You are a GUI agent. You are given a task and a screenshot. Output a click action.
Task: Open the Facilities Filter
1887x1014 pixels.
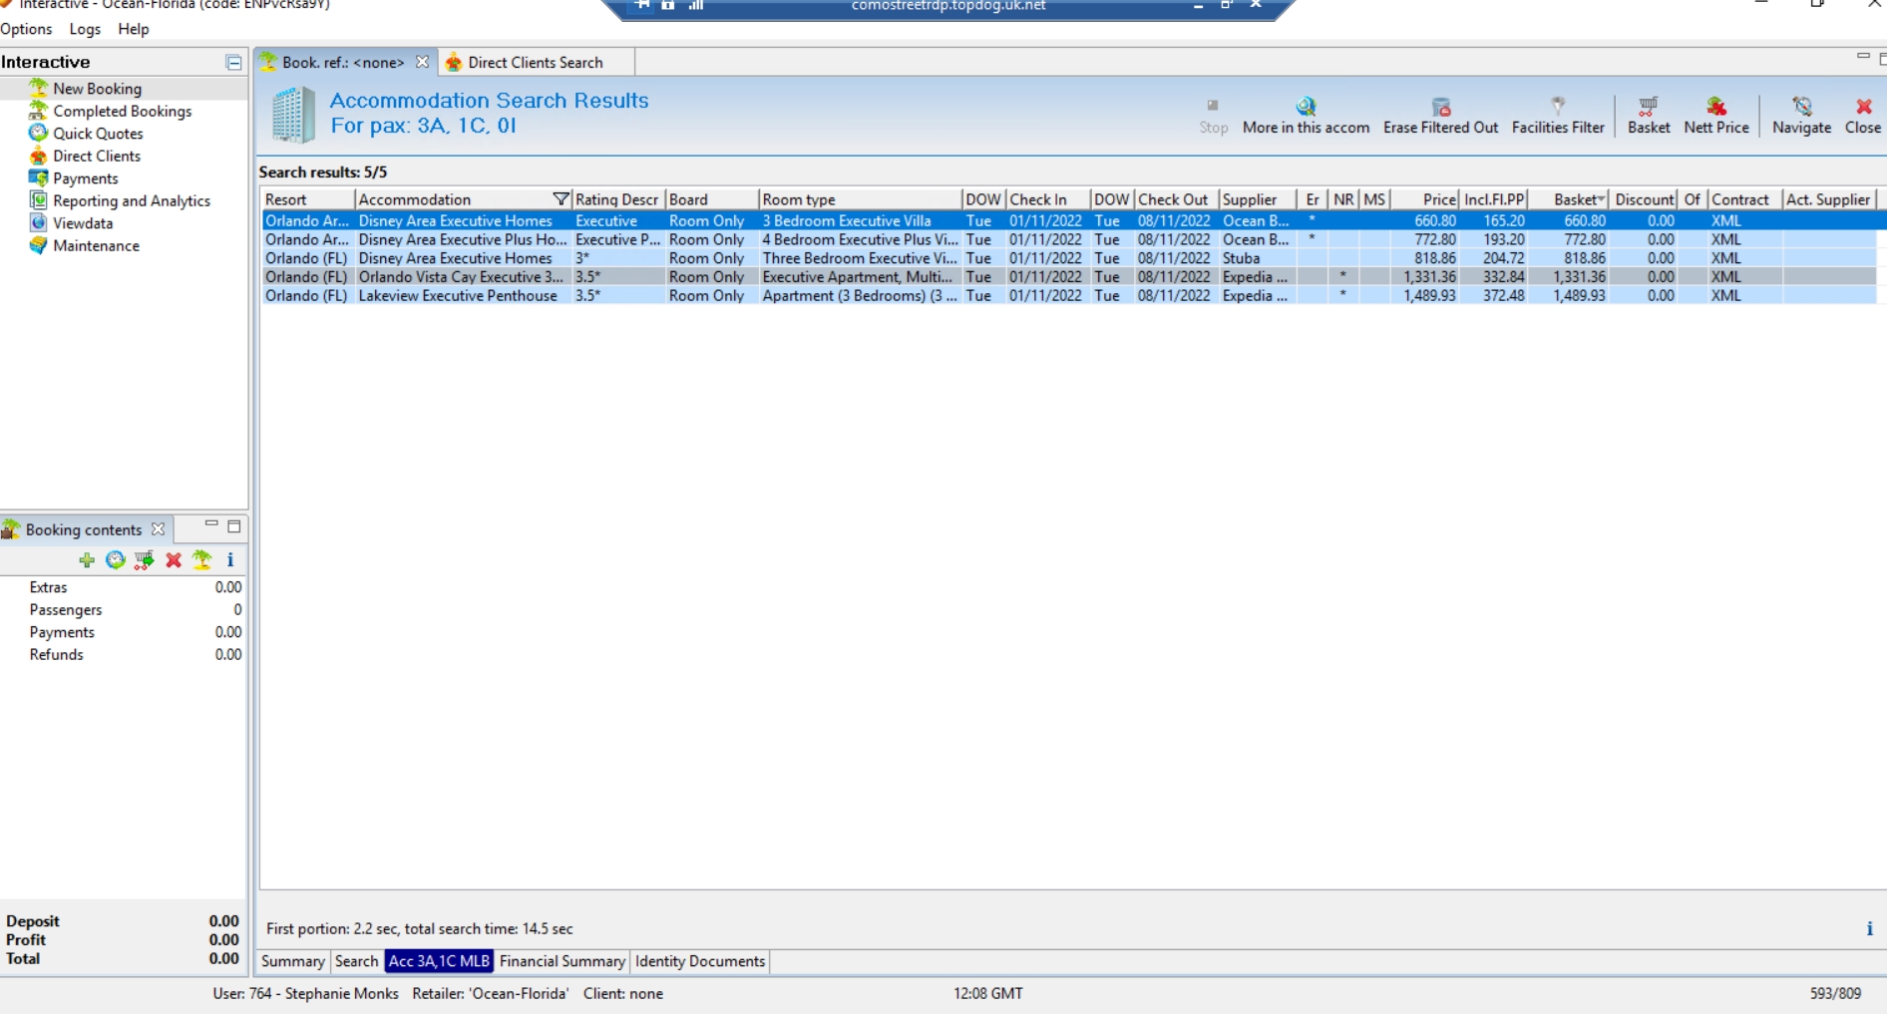[1558, 116]
